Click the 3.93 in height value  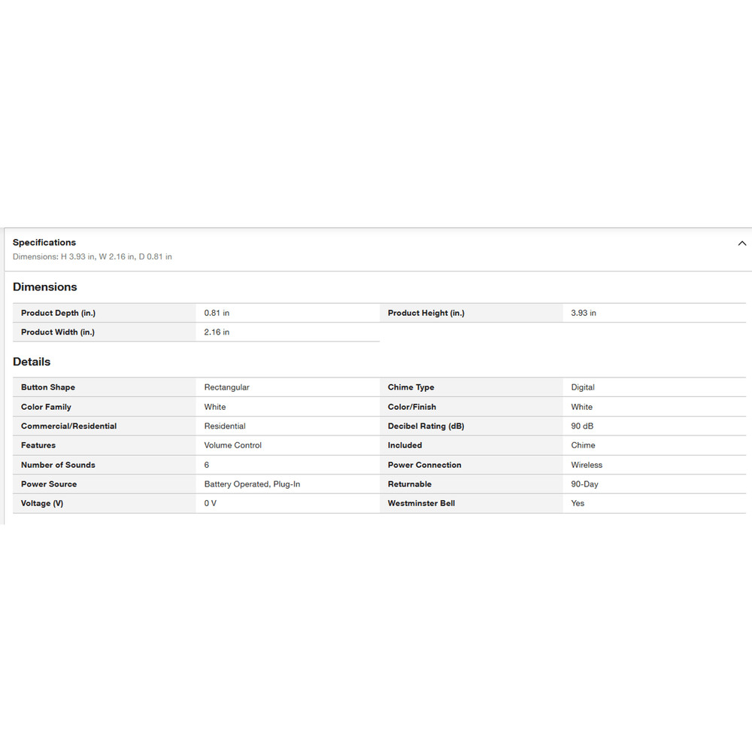[x=583, y=313]
